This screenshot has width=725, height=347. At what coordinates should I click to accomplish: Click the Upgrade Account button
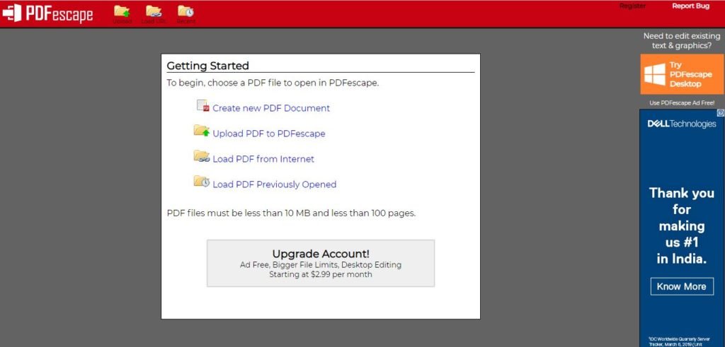click(321, 263)
